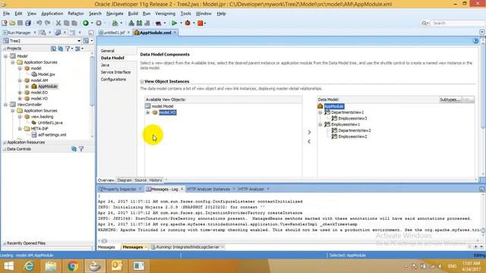Click the gray Forward navigation icon
Image resolution: width=486 pixels, height=273 pixels.
pyautogui.click(x=99, y=23)
